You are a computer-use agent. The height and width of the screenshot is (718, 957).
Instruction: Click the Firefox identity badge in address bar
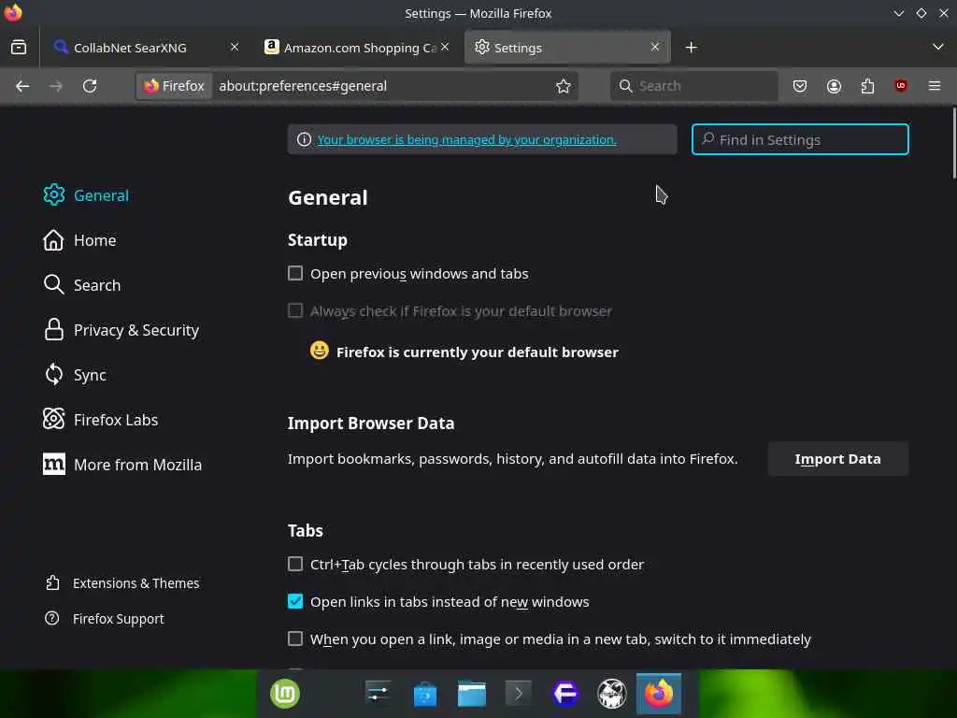pyautogui.click(x=174, y=86)
